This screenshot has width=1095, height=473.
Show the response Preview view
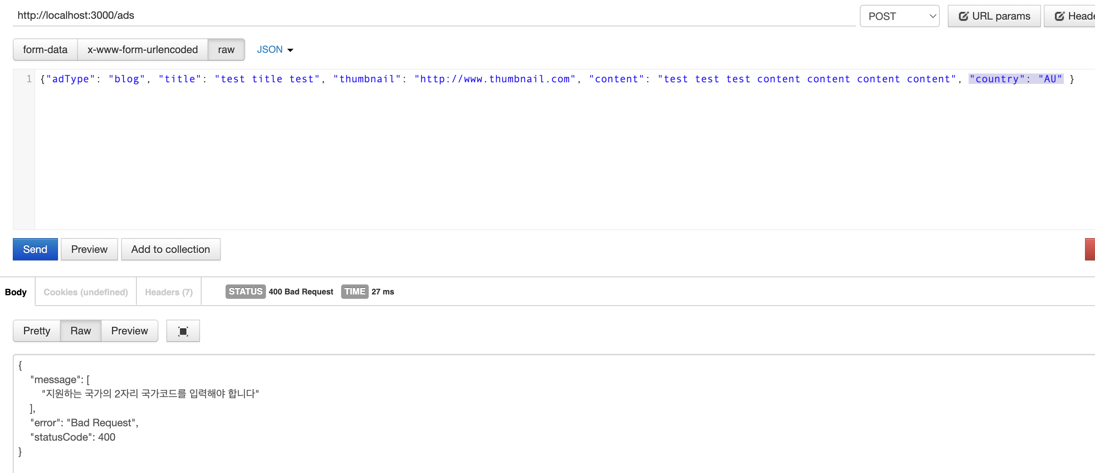[x=129, y=331]
